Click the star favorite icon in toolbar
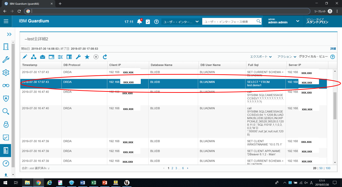This screenshot has width=342, height=187. pos(87,57)
